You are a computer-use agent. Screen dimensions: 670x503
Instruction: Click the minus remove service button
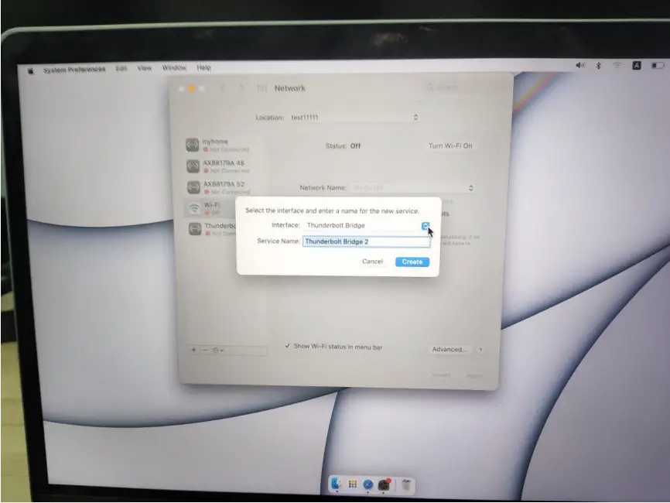[x=205, y=350]
